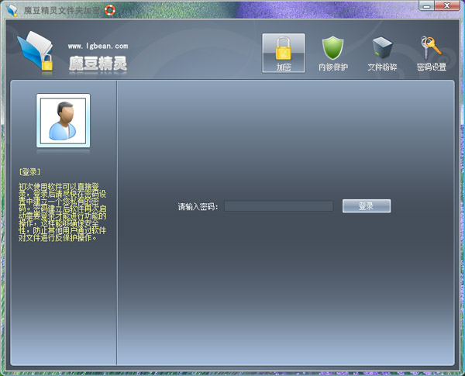Click the 请输入密码 label
This screenshot has width=465, height=376.
[198, 206]
